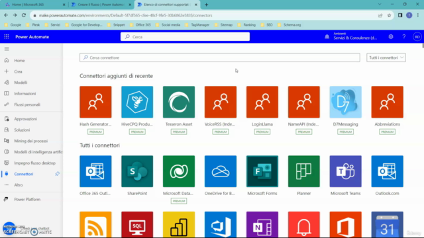The image size is (424, 238).
Task: Open the Abbreviations connector
Action: (387, 102)
